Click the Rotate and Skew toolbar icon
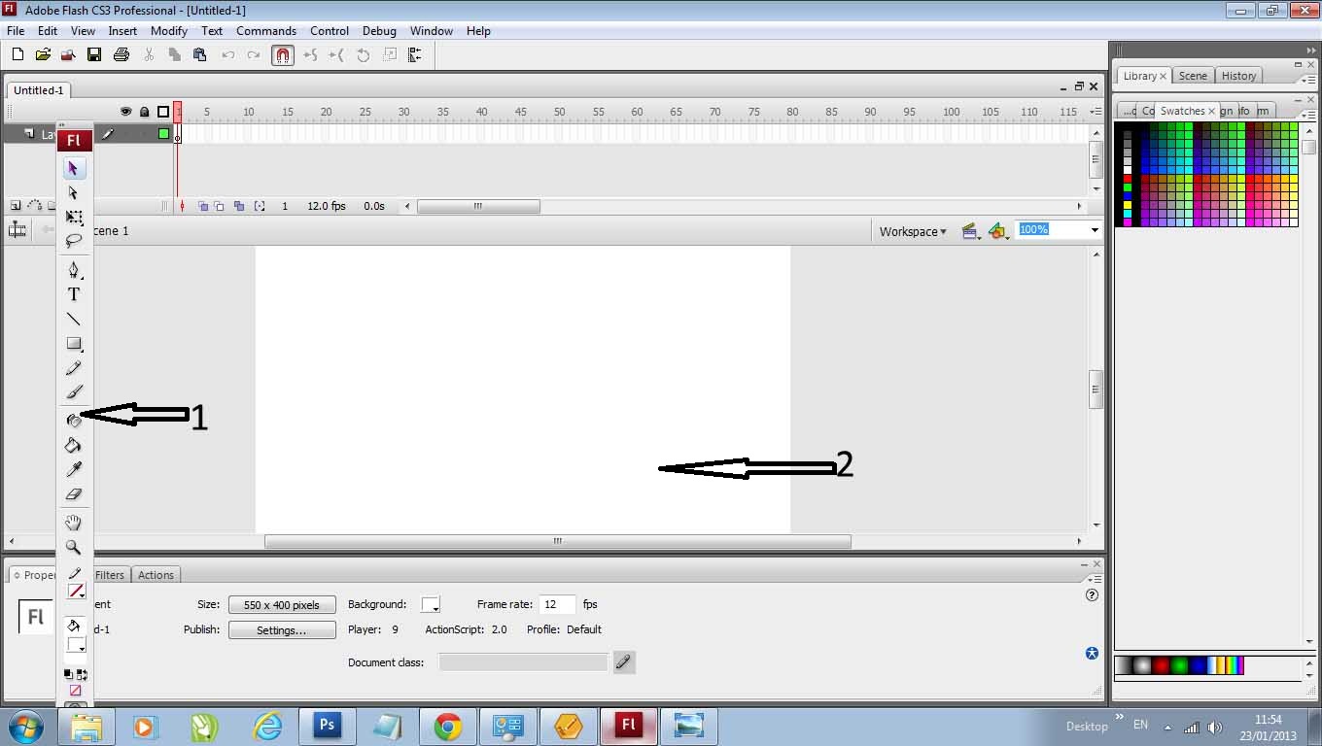Screen dimensions: 1322x746 click(x=364, y=55)
